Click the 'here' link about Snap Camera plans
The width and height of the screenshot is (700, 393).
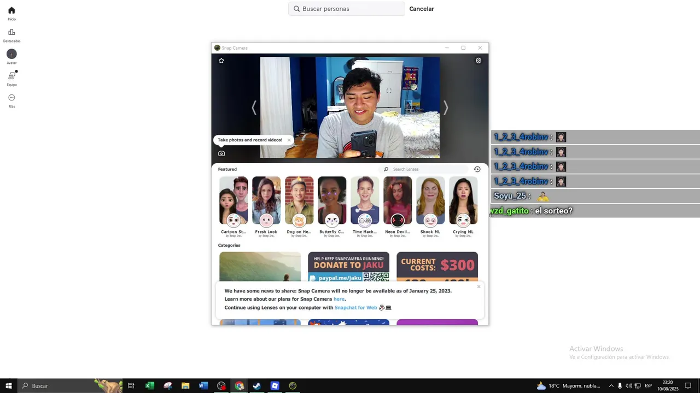339,299
